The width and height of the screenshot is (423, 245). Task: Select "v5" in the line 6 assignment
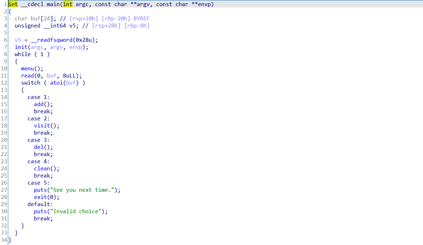[18, 40]
